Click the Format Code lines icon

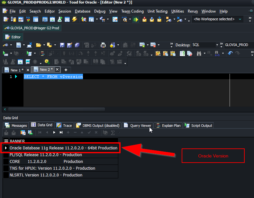point(42,53)
